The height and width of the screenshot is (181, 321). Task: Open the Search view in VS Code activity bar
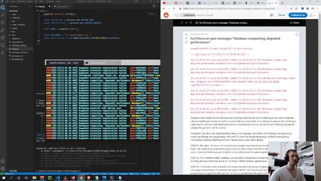click(x=3, y=15)
